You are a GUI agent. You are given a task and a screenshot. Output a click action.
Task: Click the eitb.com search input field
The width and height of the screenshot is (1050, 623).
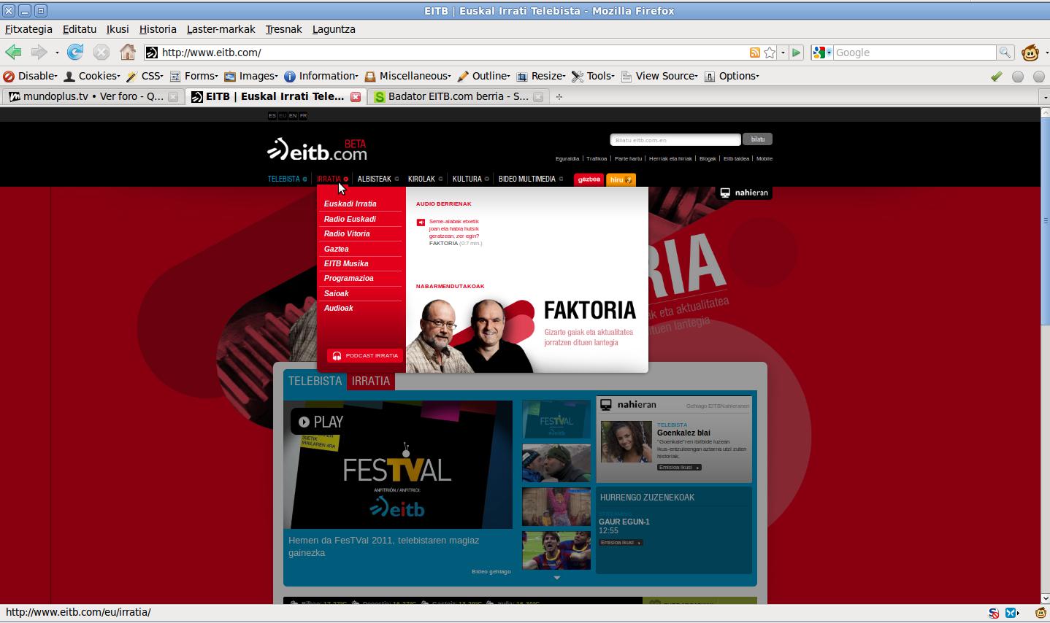pos(675,140)
